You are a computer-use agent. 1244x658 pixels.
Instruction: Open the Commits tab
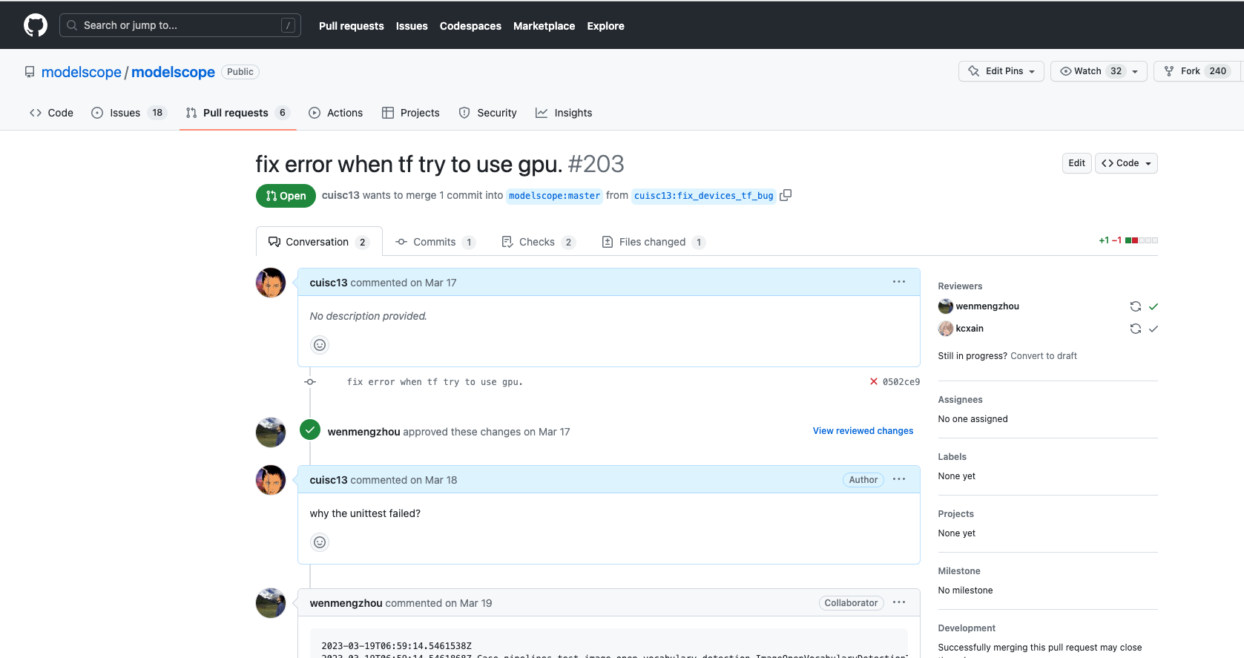435,242
